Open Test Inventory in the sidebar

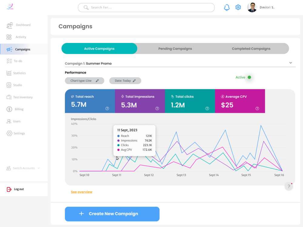click(x=19, y=97)
